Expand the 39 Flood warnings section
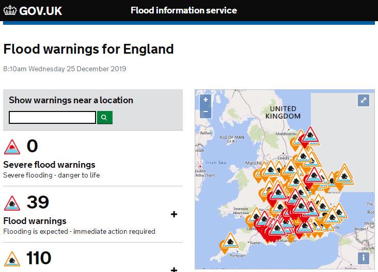The image size is (378, 272). click(x=174, y=214)
